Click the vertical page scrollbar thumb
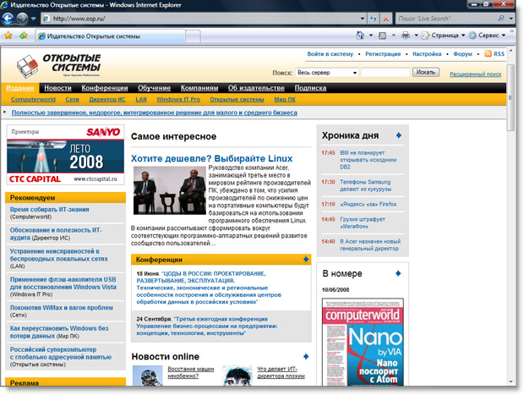The height and width of the screenshot is (395, 524). 510,97
